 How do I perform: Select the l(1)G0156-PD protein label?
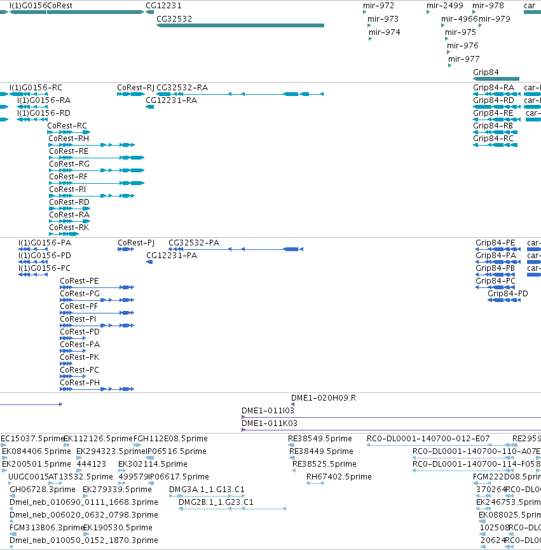point(45,256)
